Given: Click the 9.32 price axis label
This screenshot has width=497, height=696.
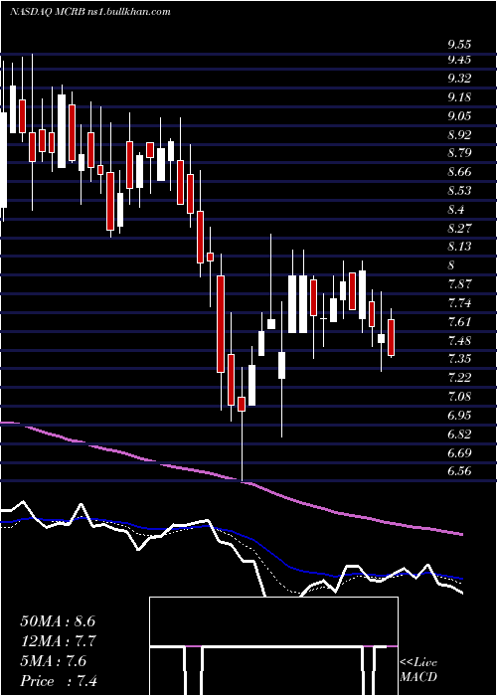Looking at the screenshot, I should pyautogui.click(x=459, y=79).
